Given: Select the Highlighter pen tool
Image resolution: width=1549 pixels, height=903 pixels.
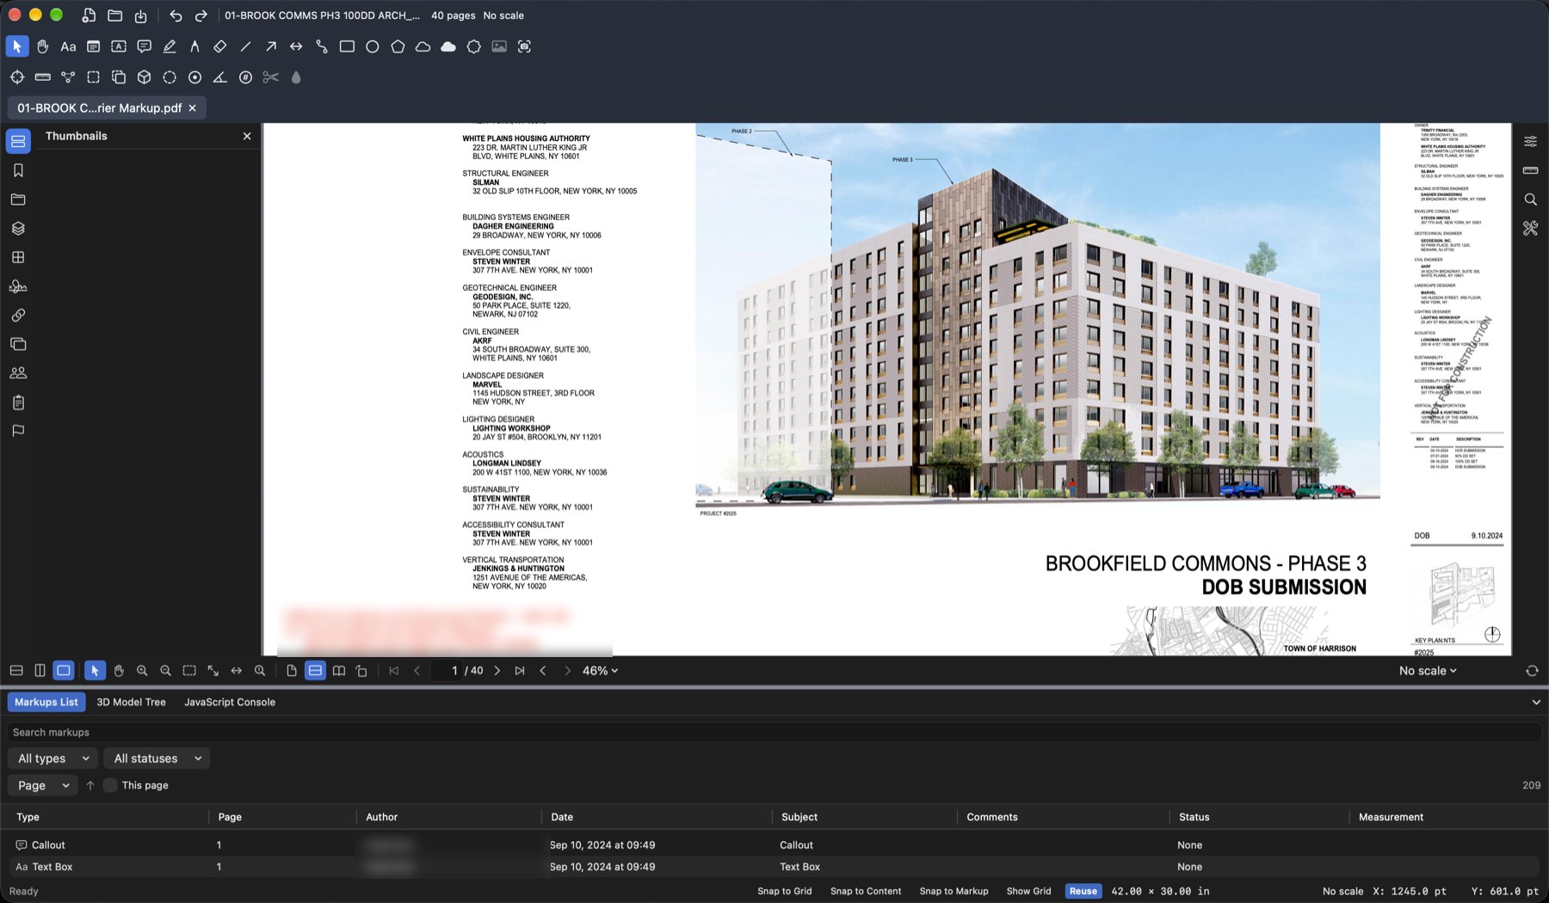Looking at the screenshot, I should [170, 46].
